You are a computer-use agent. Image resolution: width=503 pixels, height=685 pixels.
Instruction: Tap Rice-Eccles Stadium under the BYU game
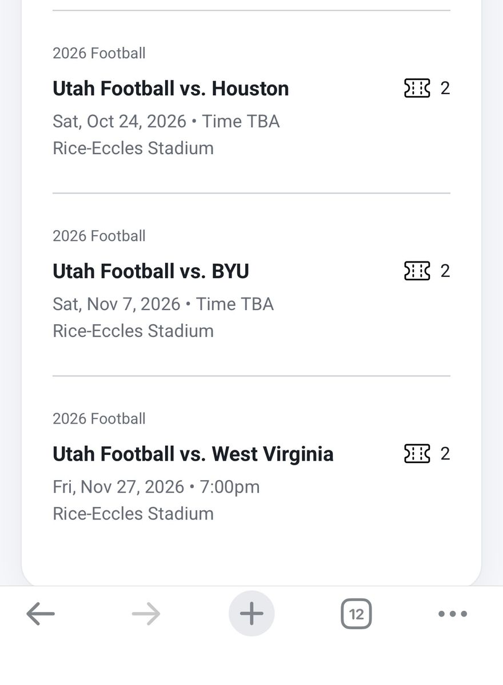pyautogui.click(x=133, y=331)
